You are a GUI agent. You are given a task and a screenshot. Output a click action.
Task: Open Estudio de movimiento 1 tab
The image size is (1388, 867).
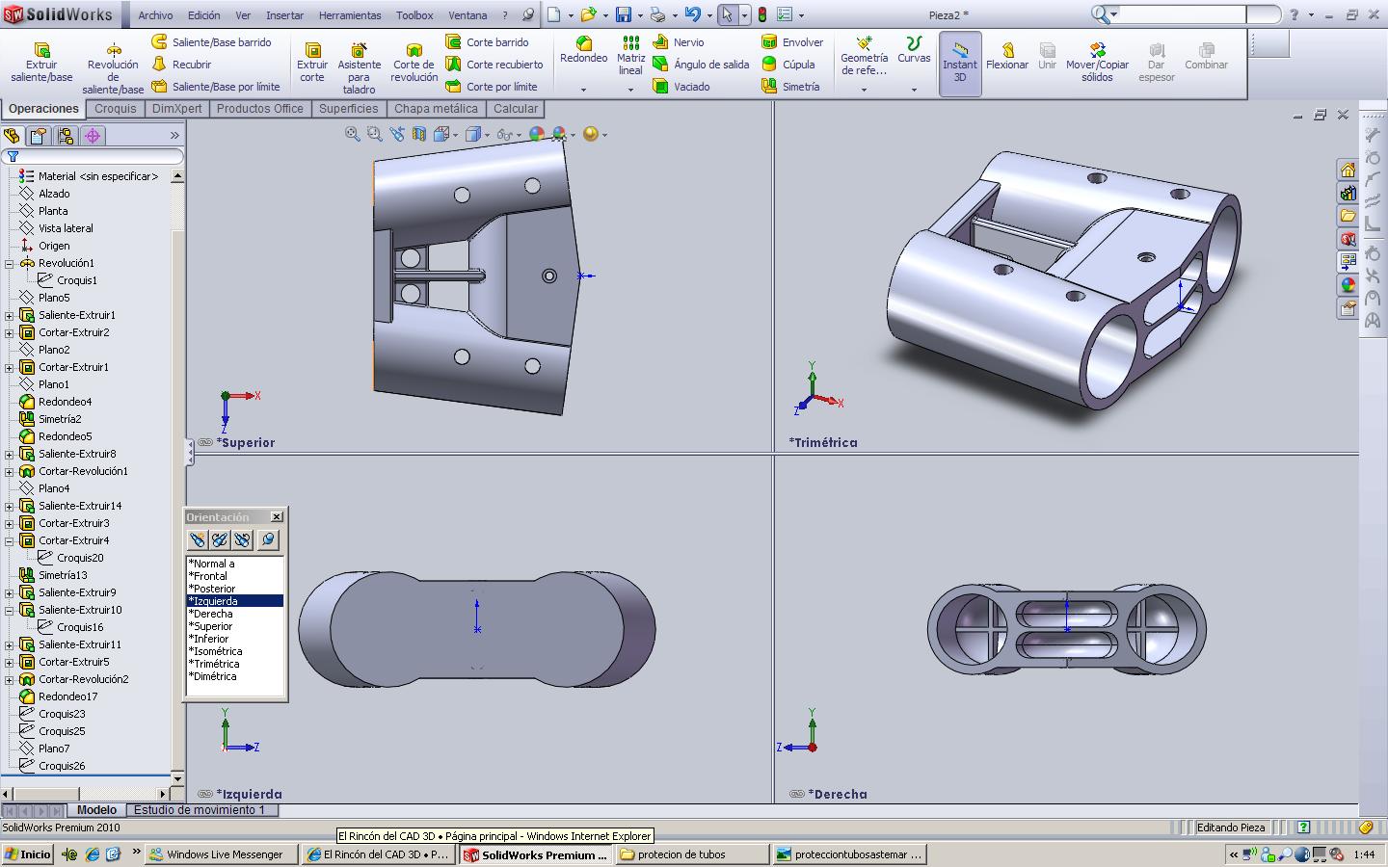click(x=200, y=810)
